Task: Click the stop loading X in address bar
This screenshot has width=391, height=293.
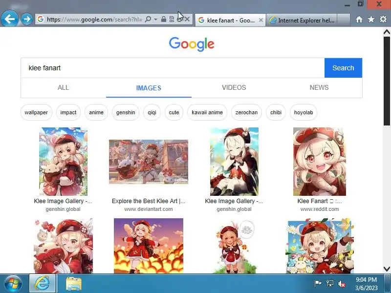Action: pyautogui.click(x=187, y=19)
